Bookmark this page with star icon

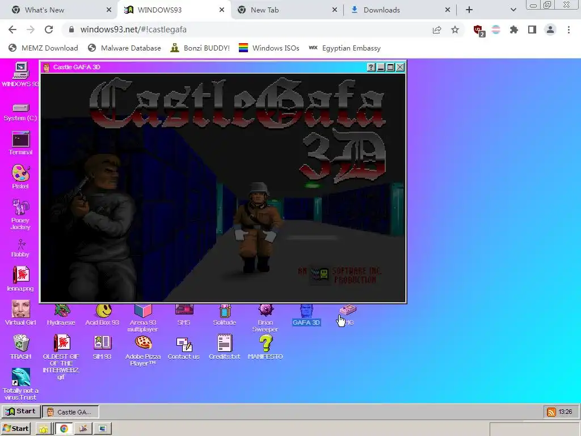455,30
